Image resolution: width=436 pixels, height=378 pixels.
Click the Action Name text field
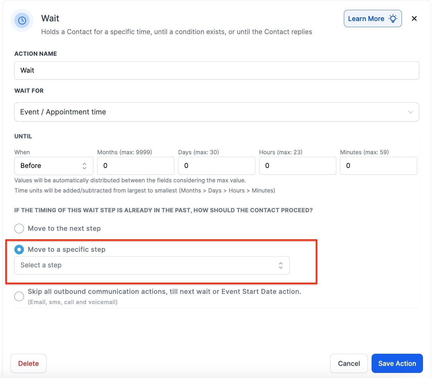click(x=216, y=70)
